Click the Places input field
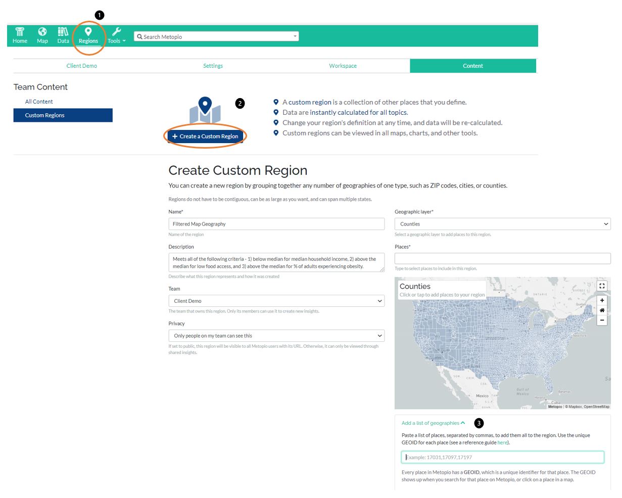Image resolution: width=622 pixels, height=498 pixels. pos(502,258)
